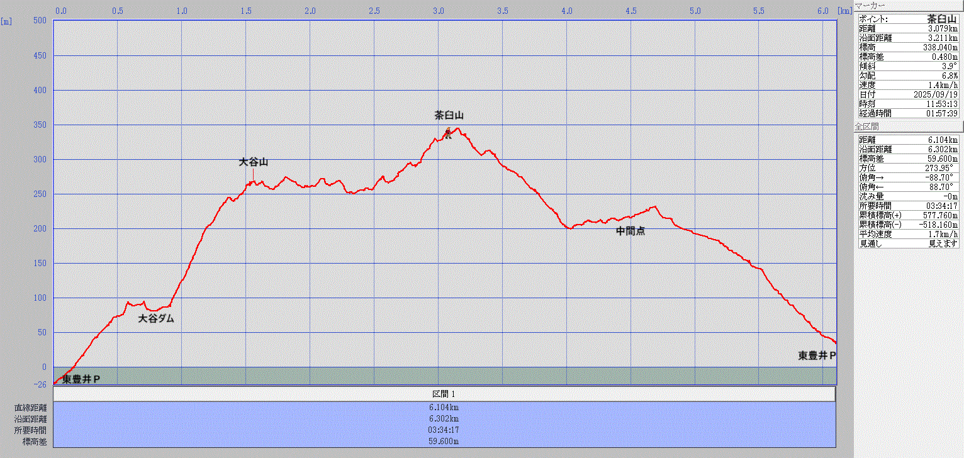Click the 茶臼山 peak label on the graph
This screenshot has height=458, width=964.
tap(449, 115)
